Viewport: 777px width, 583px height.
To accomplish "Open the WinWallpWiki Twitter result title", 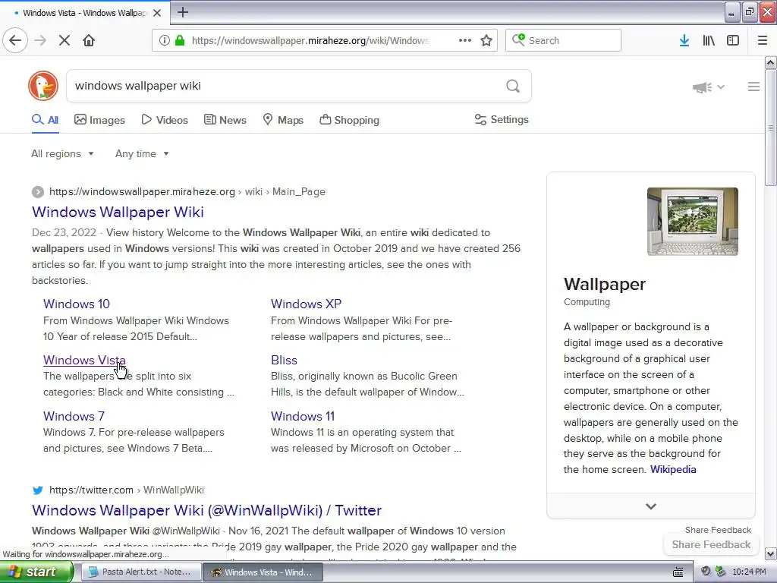I will point(206,511).
